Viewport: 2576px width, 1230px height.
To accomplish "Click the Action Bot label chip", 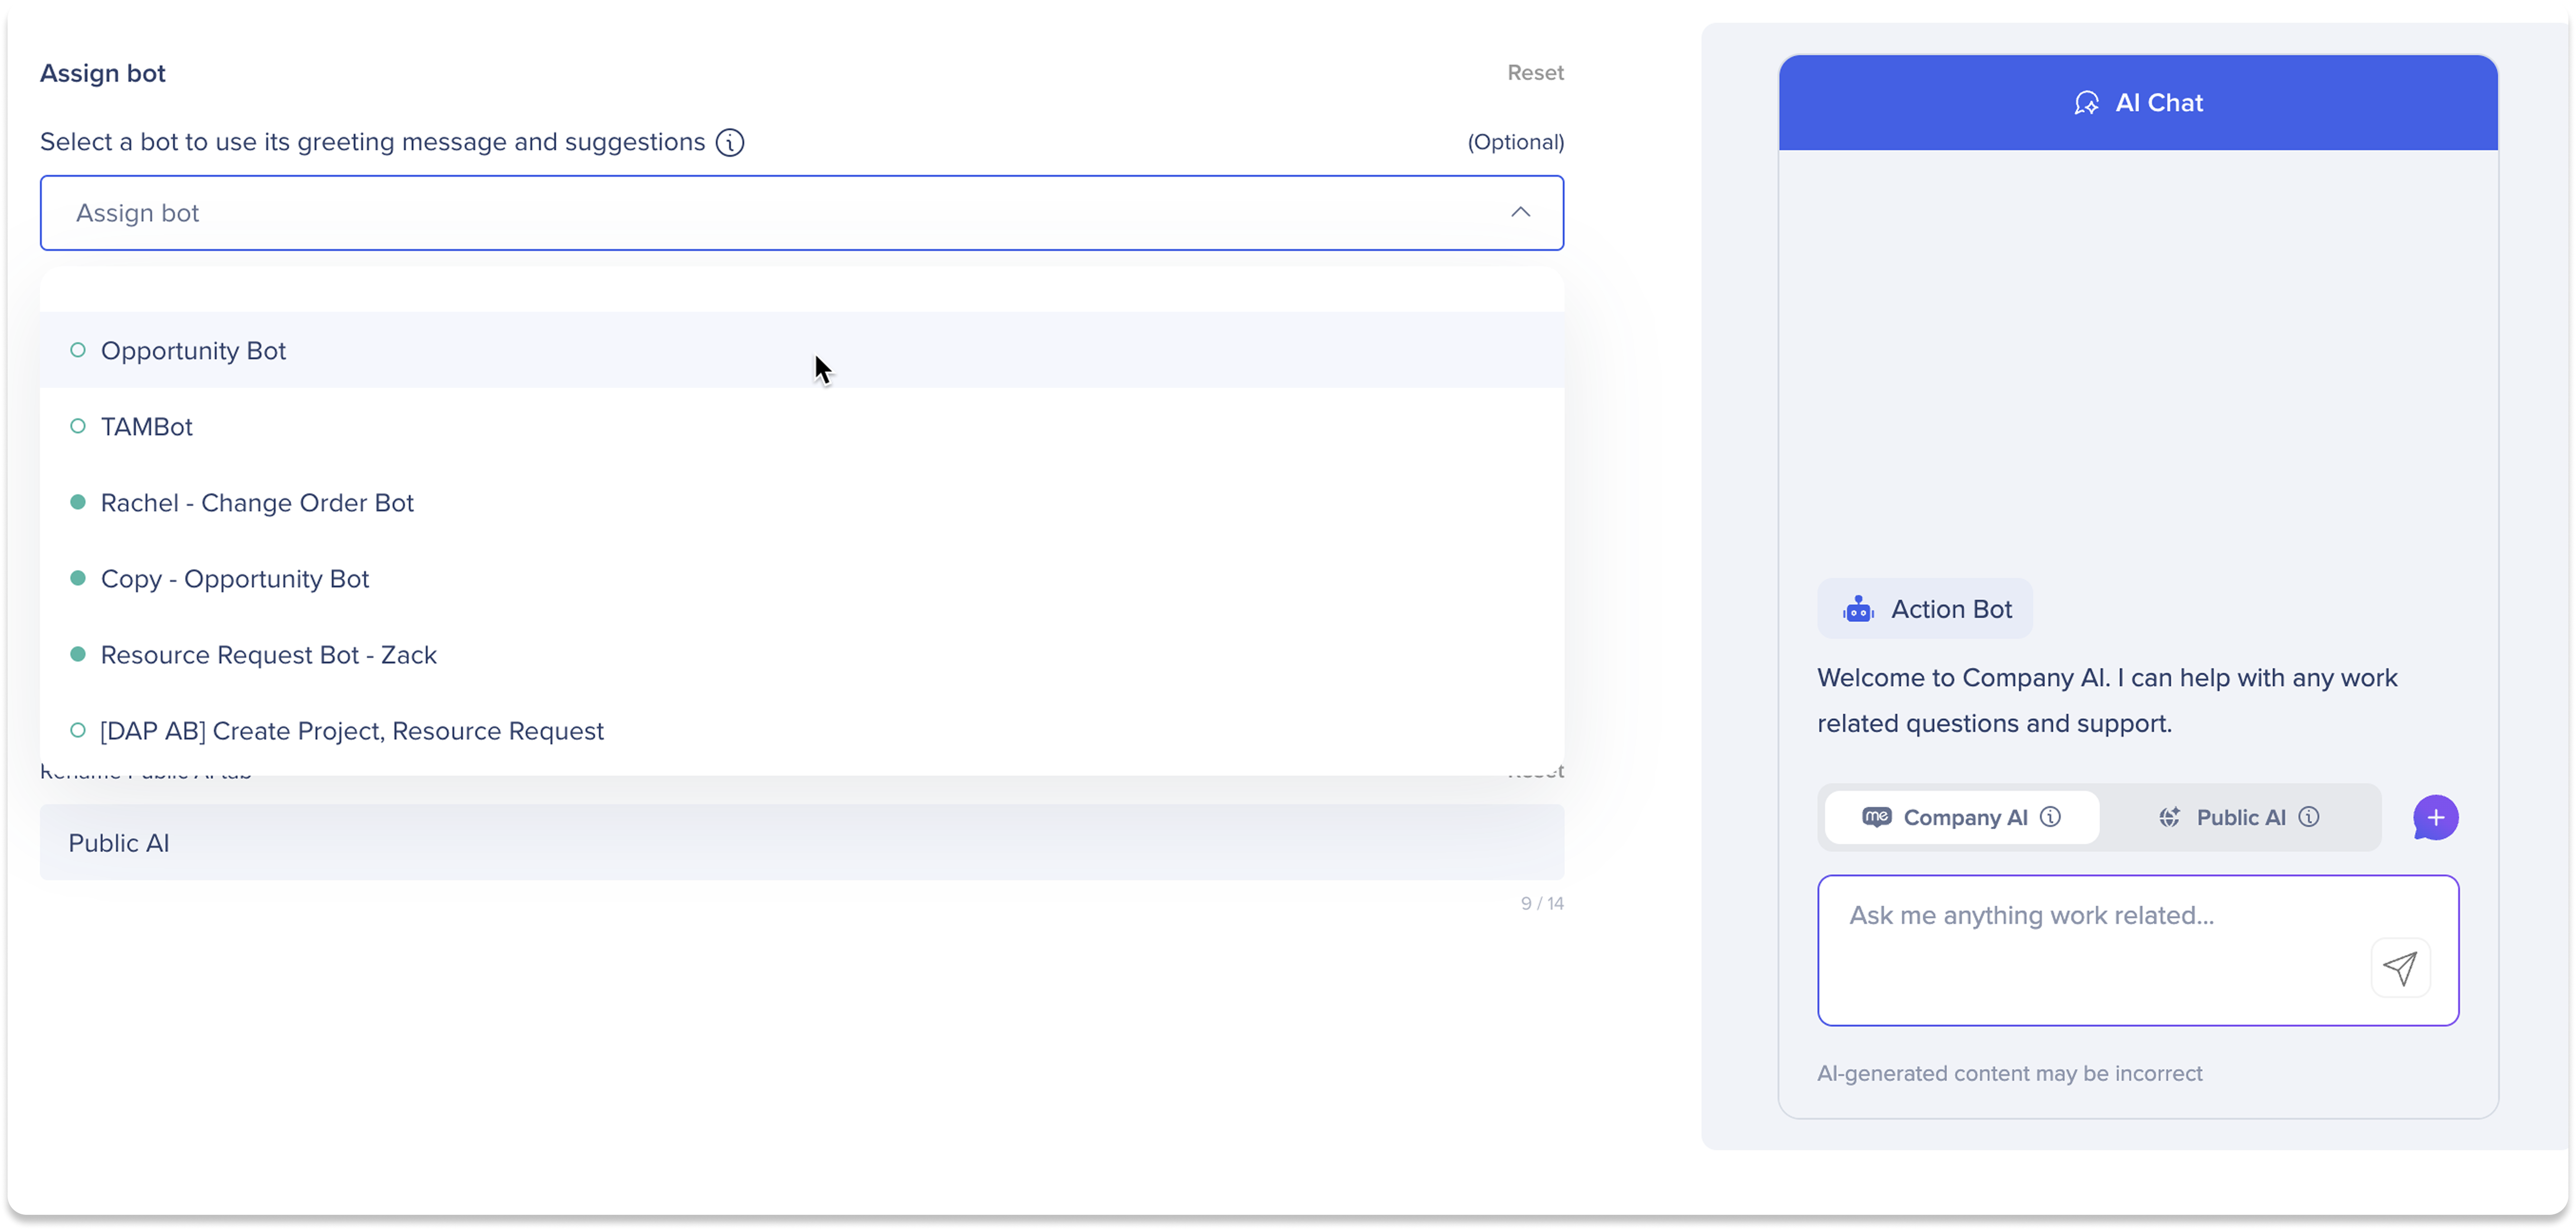I will pyautogui.click(x=1925, y=609).
